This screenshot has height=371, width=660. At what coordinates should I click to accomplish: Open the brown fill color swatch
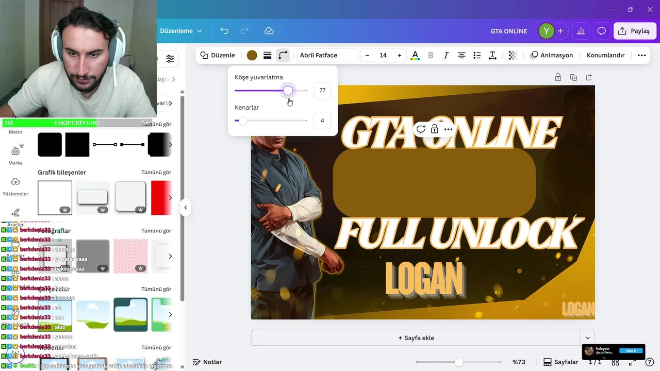[252, 55]
